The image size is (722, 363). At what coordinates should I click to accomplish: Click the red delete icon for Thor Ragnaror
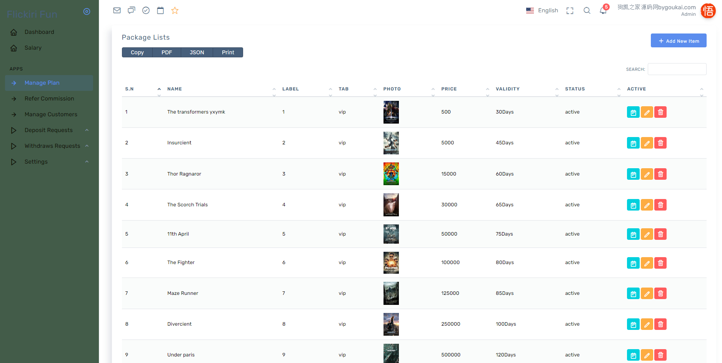660,174
